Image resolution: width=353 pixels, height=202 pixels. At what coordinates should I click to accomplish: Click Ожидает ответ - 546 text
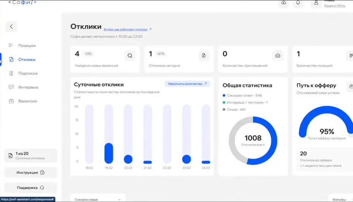point(245,95)
